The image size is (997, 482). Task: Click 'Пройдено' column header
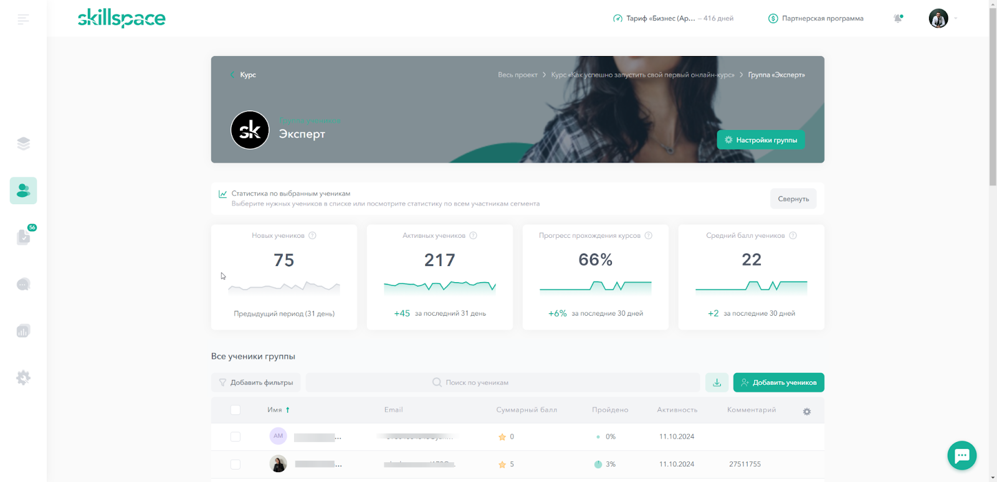coord(610,410)
